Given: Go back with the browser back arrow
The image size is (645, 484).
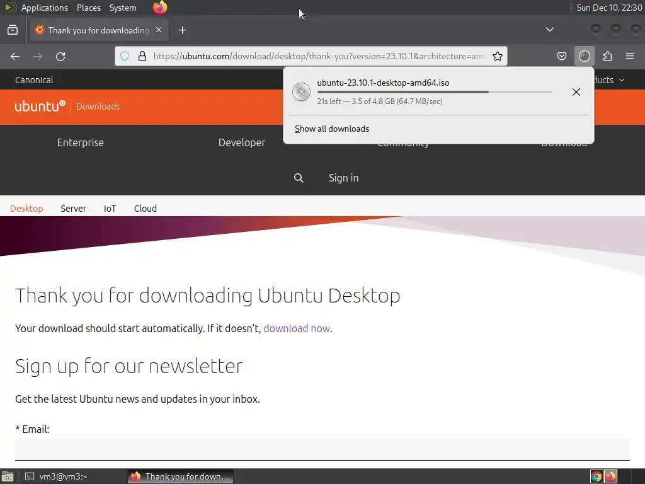Looking at the screenshot, I should (x=15, y=56).
